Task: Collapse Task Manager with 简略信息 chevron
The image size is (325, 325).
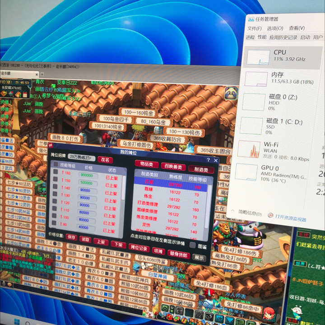Action: tap(232, 211)
